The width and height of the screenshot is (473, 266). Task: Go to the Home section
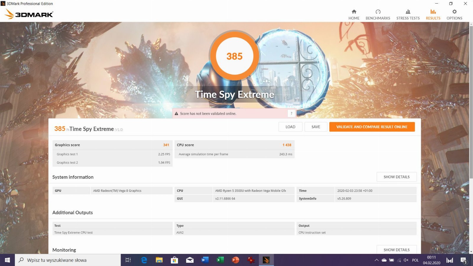point(354,14)
